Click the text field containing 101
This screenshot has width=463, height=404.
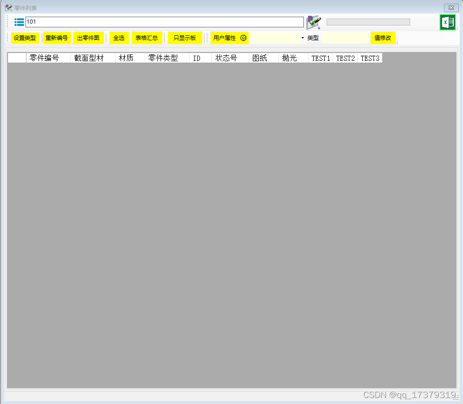tap(165, 22)
